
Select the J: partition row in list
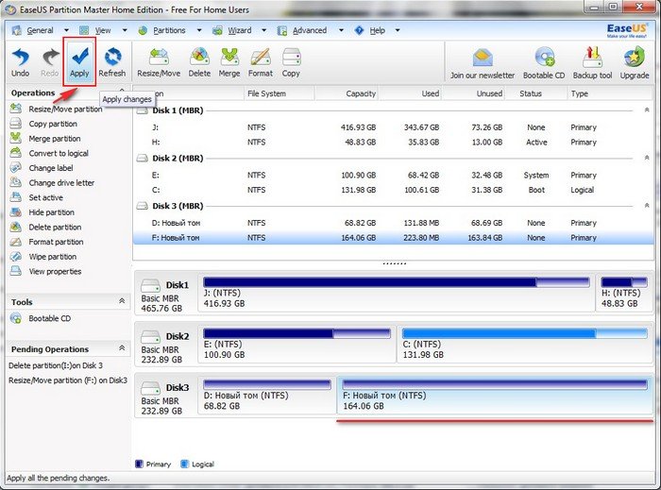[393, 127]
